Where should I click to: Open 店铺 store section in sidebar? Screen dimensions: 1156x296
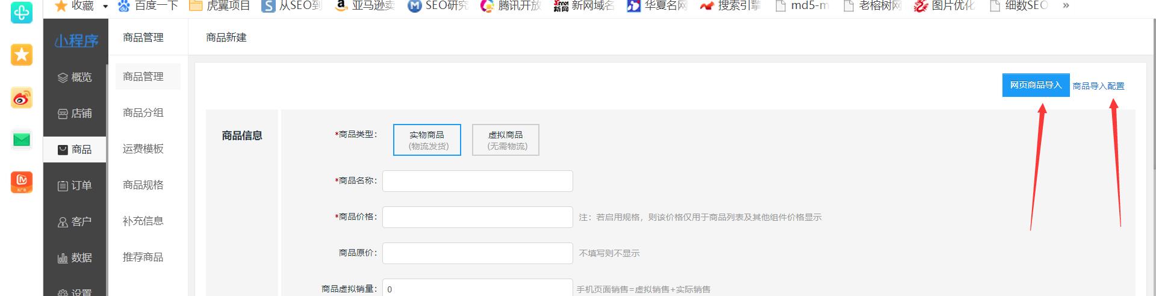tap(75, 114)
